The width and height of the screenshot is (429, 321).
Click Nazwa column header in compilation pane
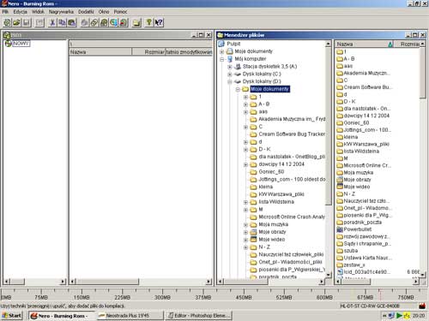click(x=100, y=52)
